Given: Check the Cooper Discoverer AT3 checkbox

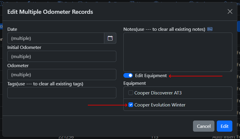Looking at the screenshot, I should (131, 93).
